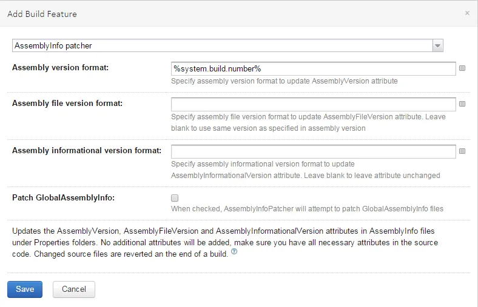Viewport: 478px width, 307px height.
Task: Save the build feature
Action: (25, 289)
